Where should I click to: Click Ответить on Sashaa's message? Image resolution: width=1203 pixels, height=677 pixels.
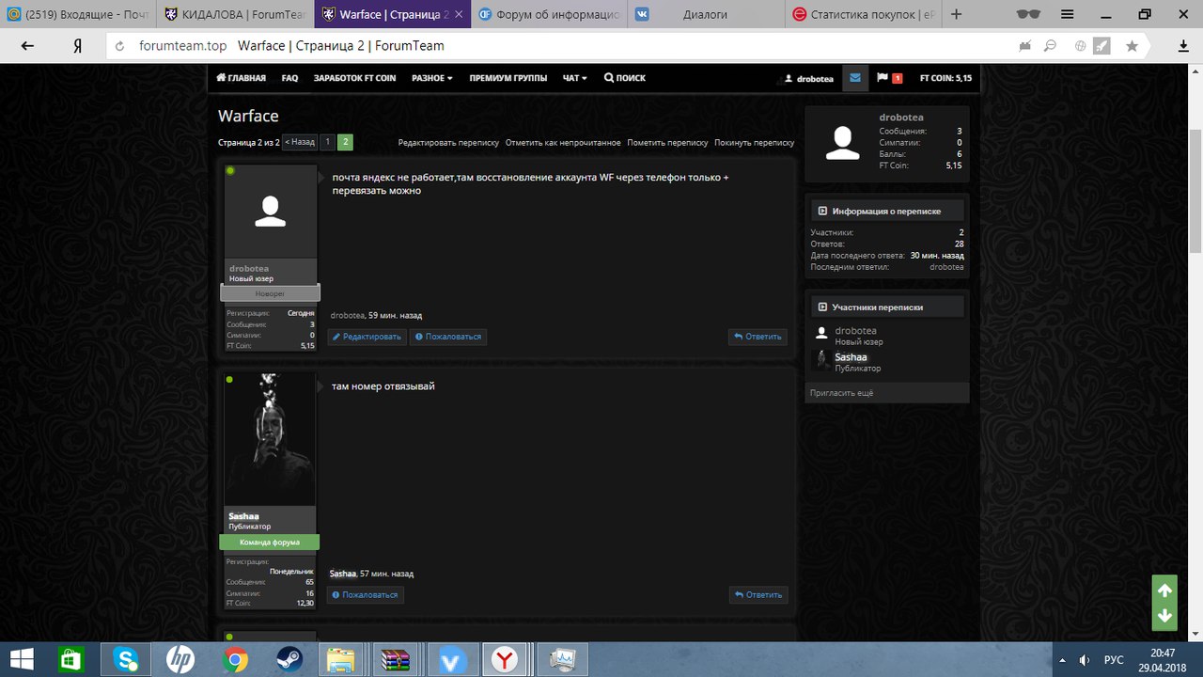click(x=758, y=594)
